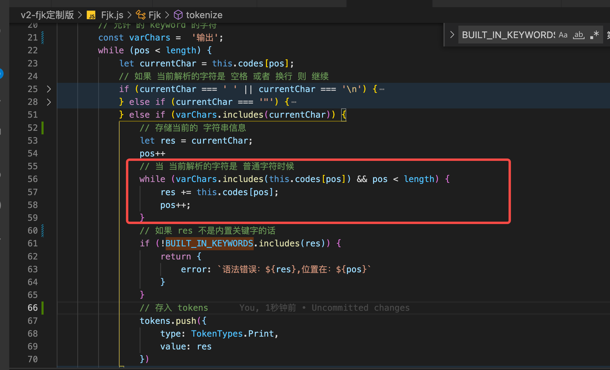This screenshot has width=610, height=370.
Task: Unfold the collapsed block at line 28
Action: tap(49, 102)
